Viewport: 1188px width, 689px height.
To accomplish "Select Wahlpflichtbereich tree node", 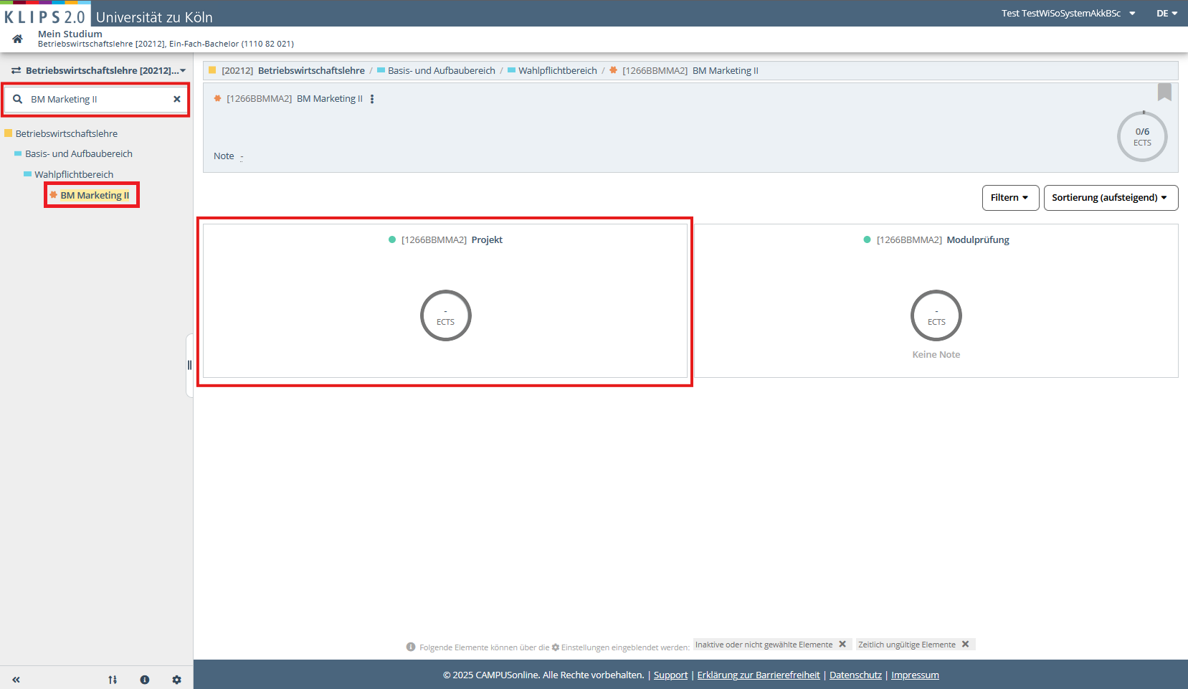I will point(74,174).
